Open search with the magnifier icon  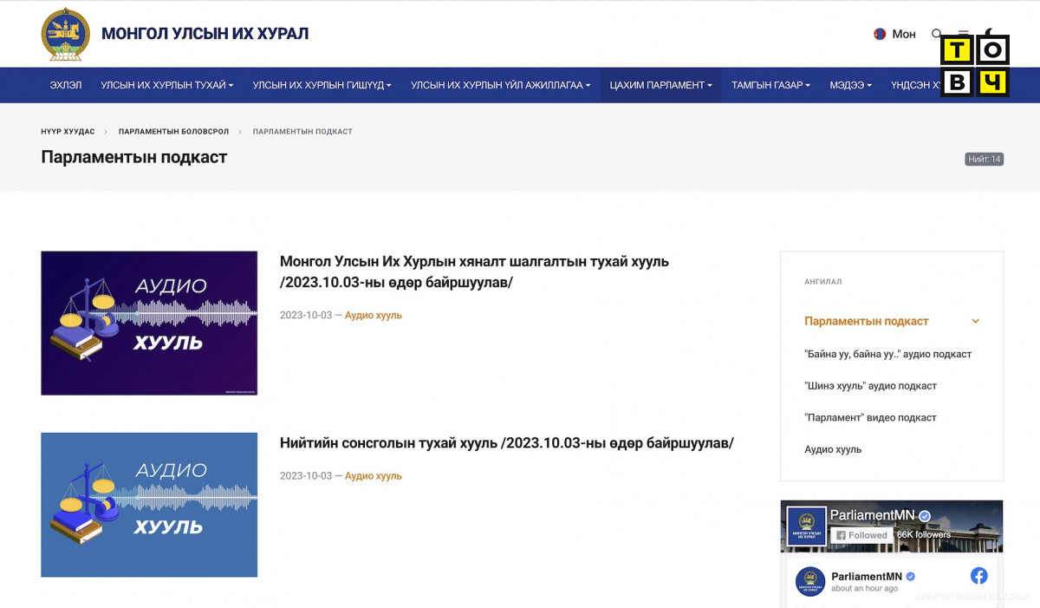tap(936, 34)
